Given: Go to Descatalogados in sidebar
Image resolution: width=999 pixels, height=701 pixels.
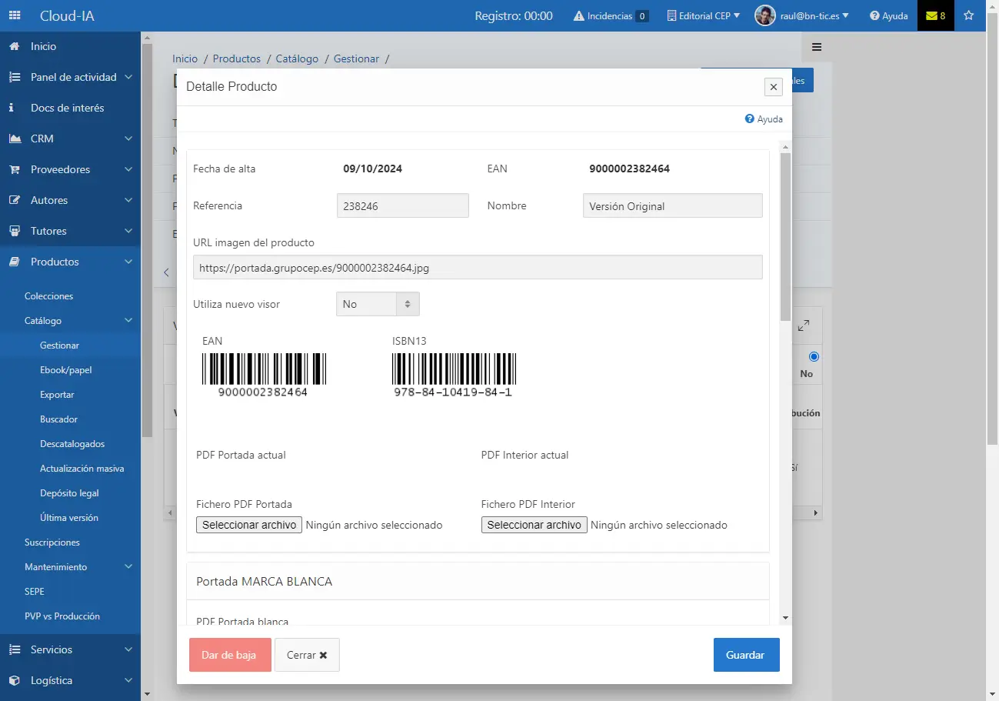Looking at the screenshot, I should pyautogui.click(x=72, y=444).
